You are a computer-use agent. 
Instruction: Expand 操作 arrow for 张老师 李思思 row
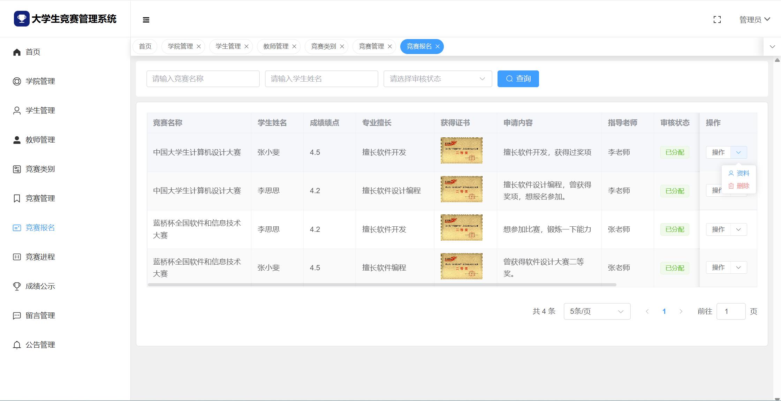pyautogui.click(x=738, y=229)
